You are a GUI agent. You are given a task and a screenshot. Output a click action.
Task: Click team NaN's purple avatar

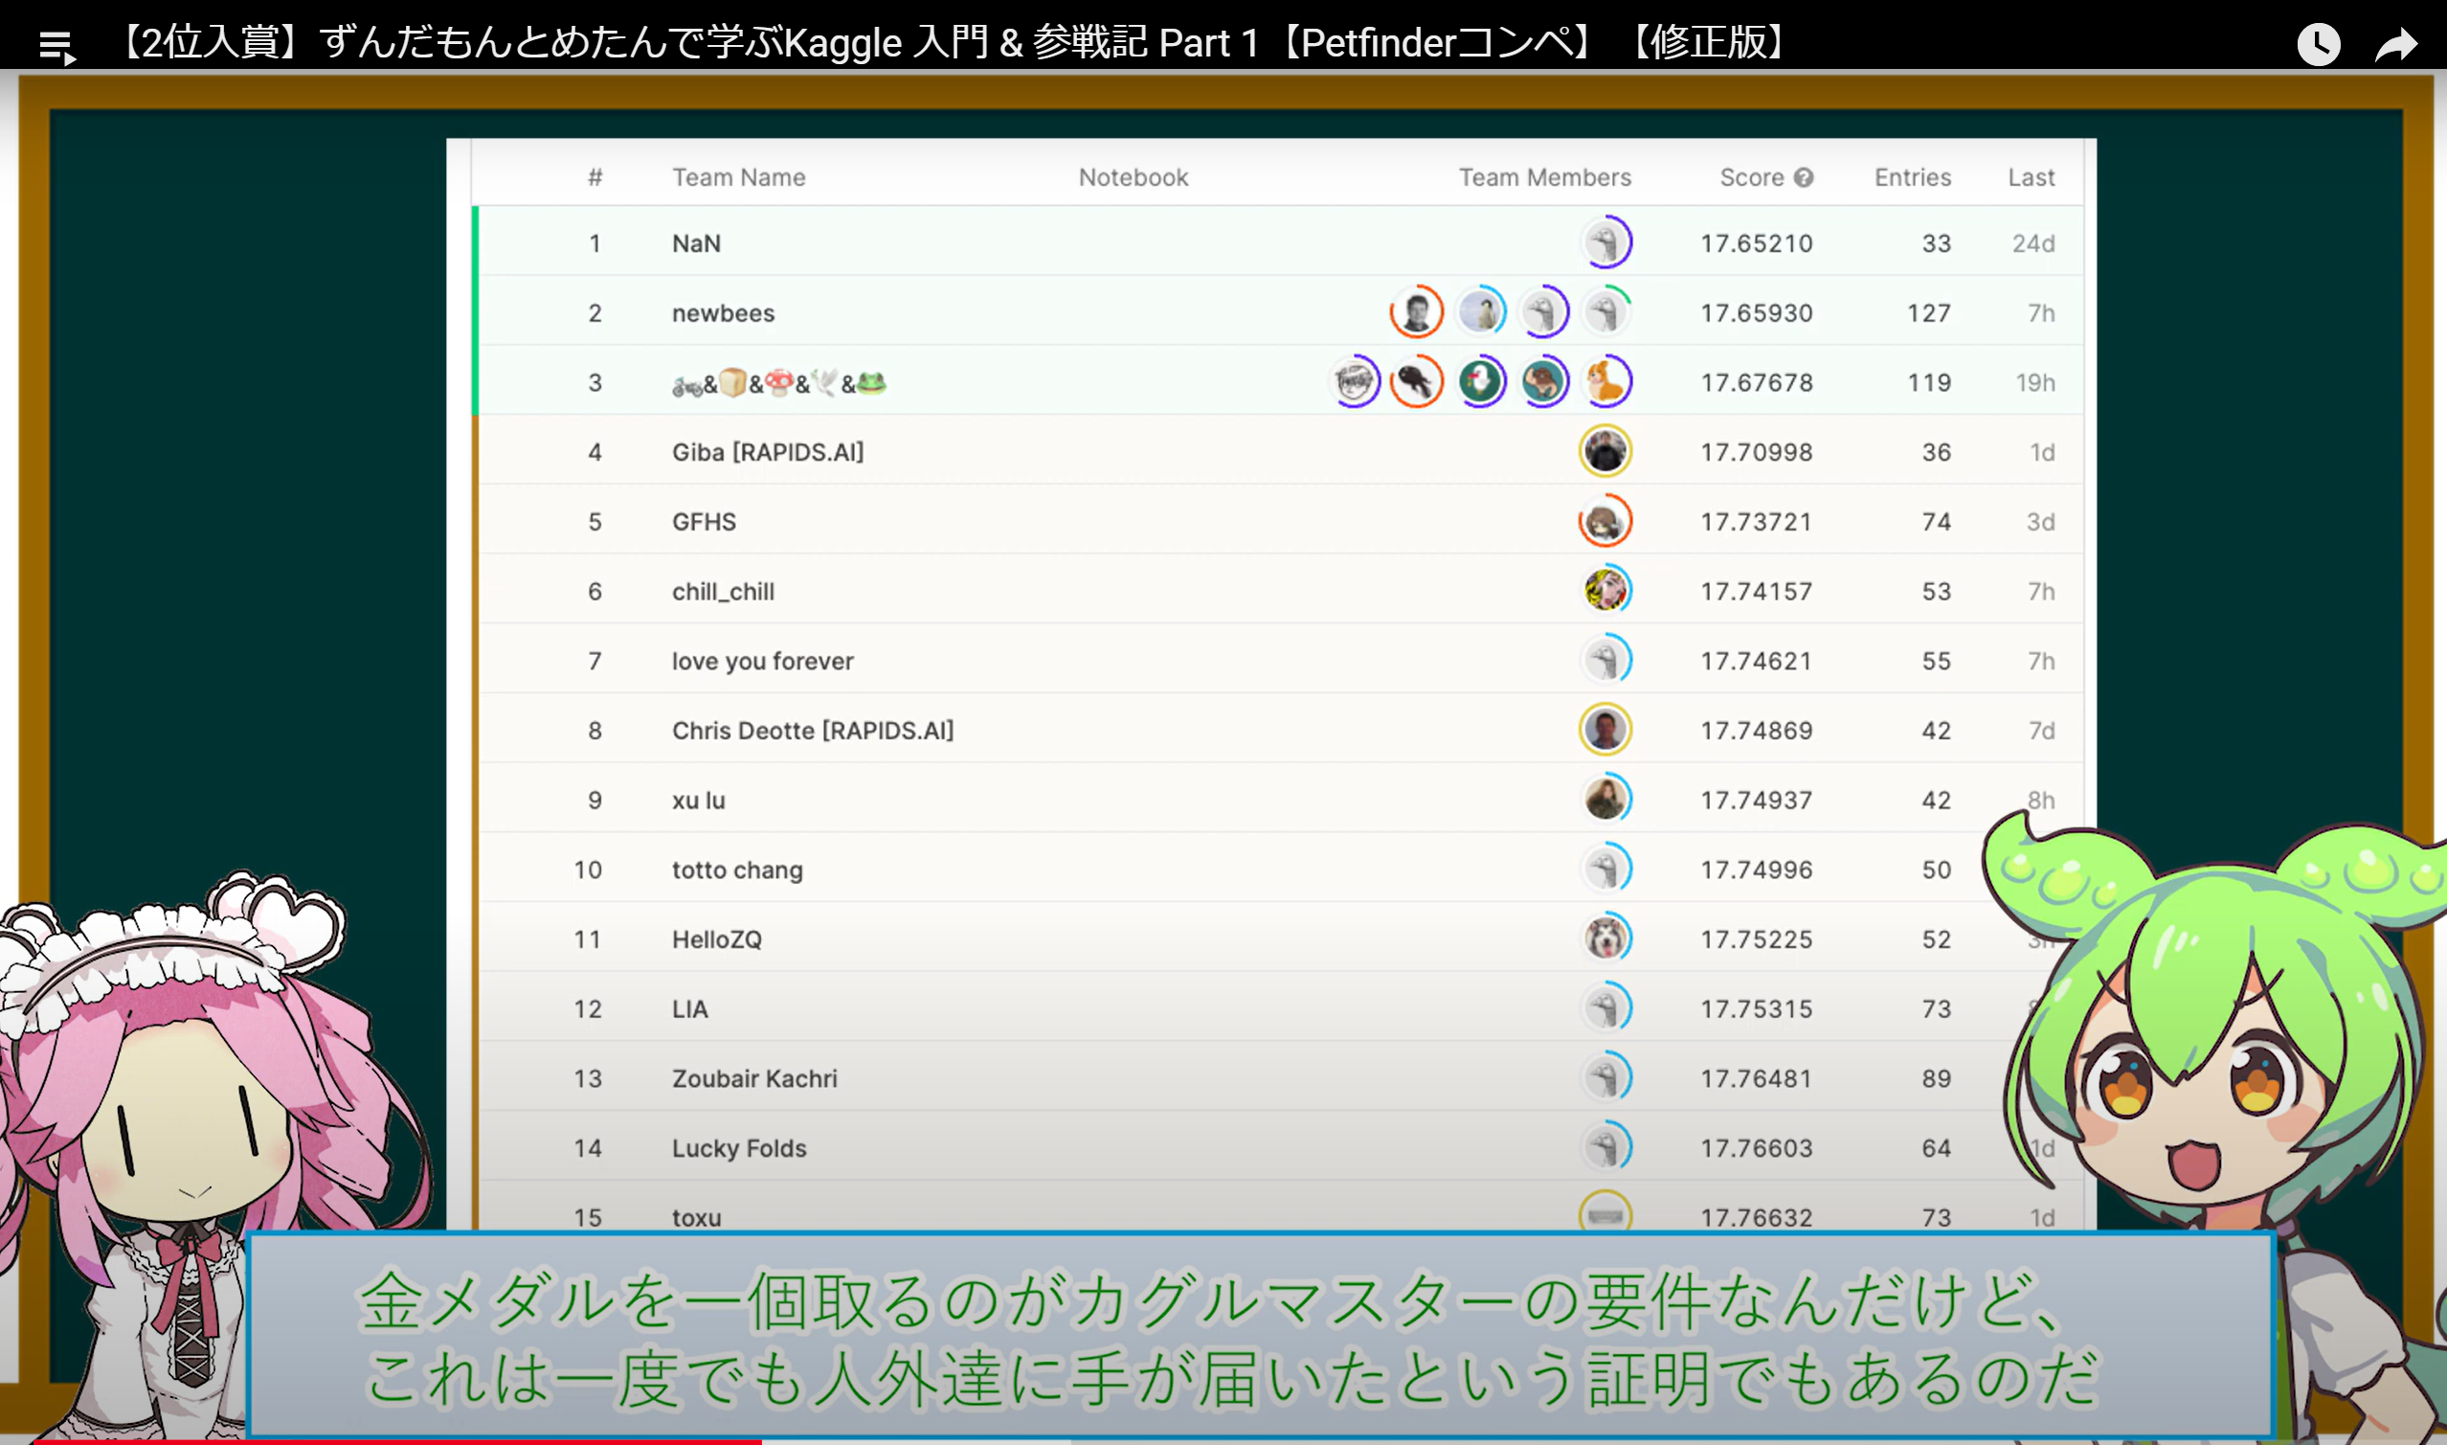[1606, 242]
